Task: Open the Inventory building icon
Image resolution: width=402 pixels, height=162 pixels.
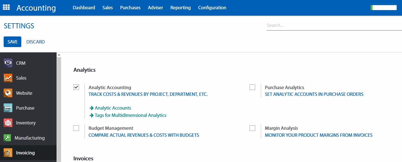Action: coord(8,123)
